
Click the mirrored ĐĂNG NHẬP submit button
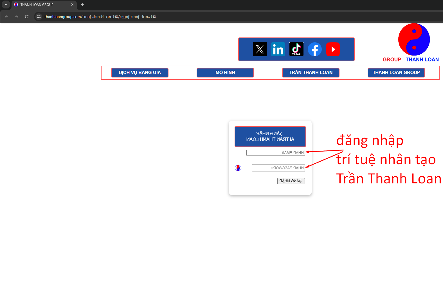291,181
